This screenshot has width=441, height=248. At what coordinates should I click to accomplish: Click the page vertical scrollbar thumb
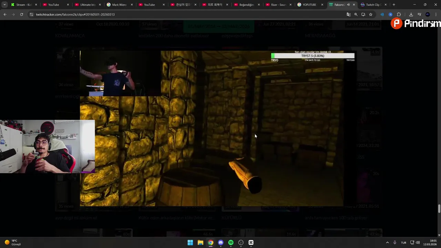coord(439,209)
